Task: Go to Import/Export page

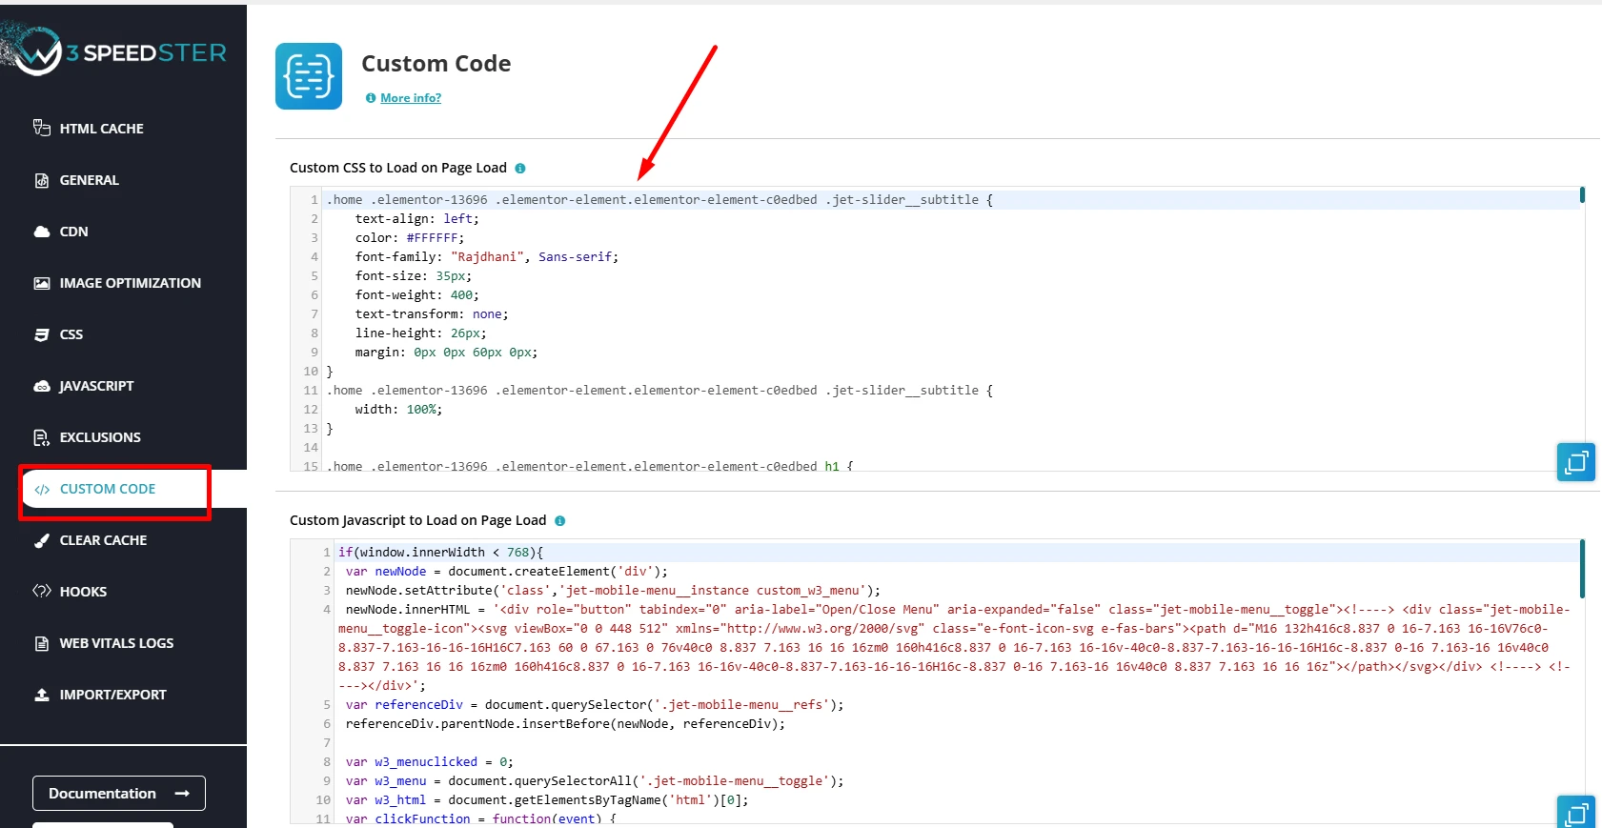Action: pyautogui.click(x=112, y=695)
